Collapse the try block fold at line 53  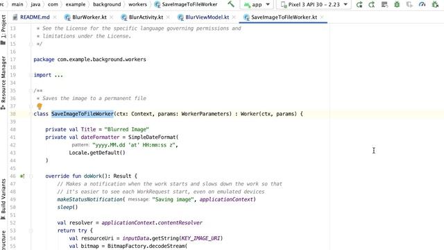31,231
